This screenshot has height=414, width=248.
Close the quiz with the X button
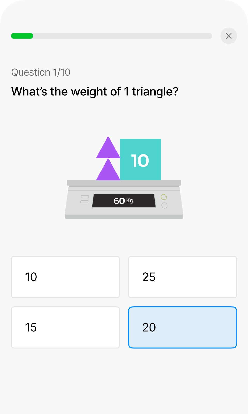click(229, 36)
